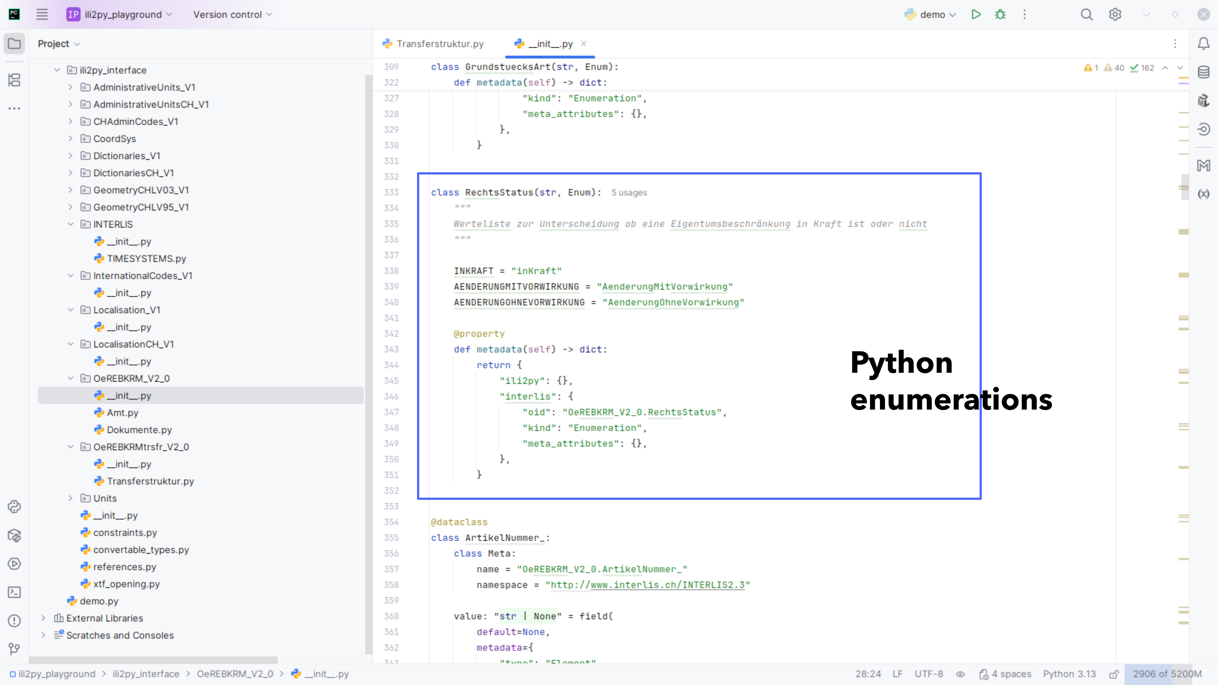1218x685 pixels.
Task: Expand the Units folder
Action: (x=70, y=498)
